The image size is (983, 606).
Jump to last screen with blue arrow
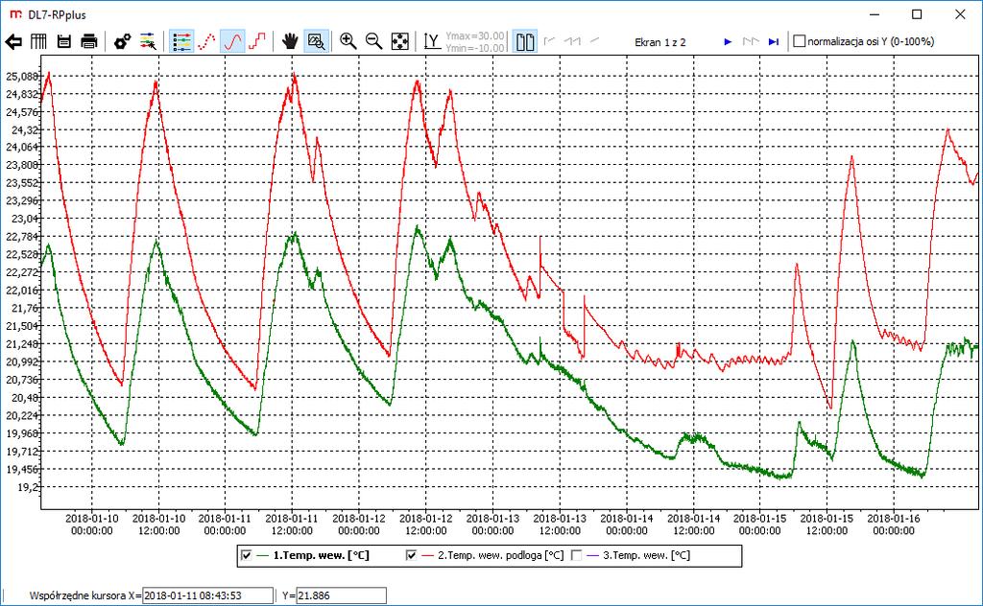(774, 42)
